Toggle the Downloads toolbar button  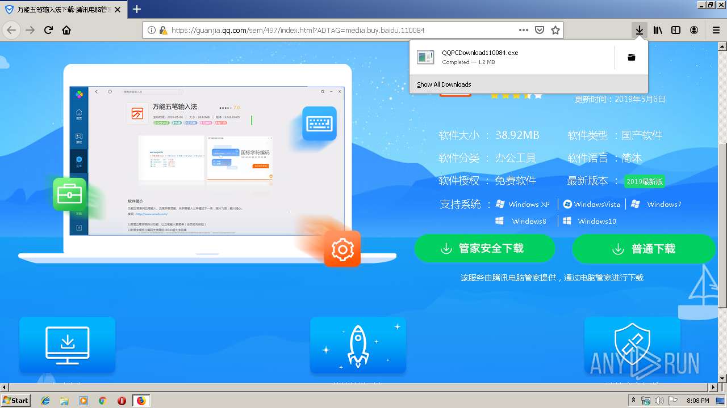coord(640,30)
